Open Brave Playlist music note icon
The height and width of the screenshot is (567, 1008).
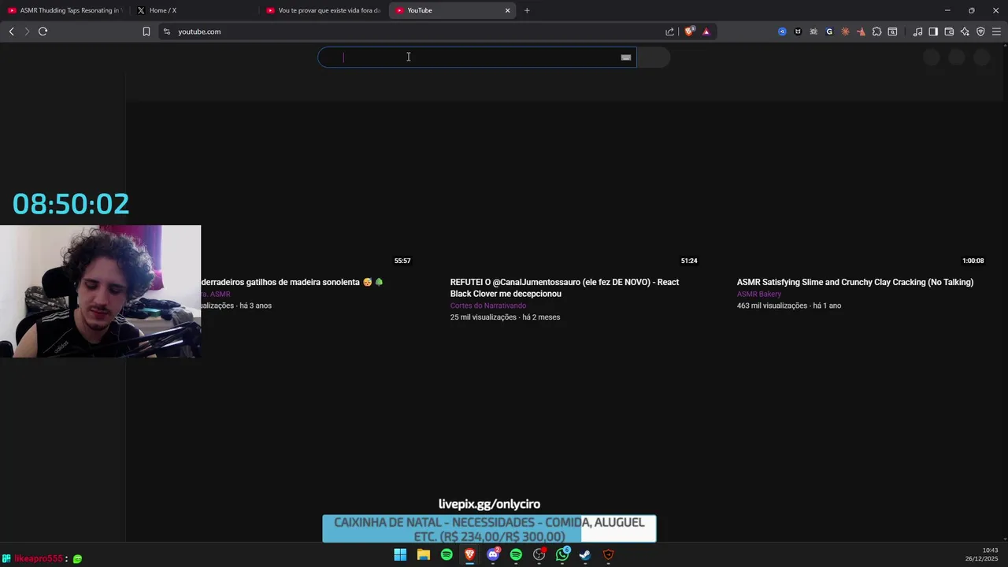[x=917, y=31]
